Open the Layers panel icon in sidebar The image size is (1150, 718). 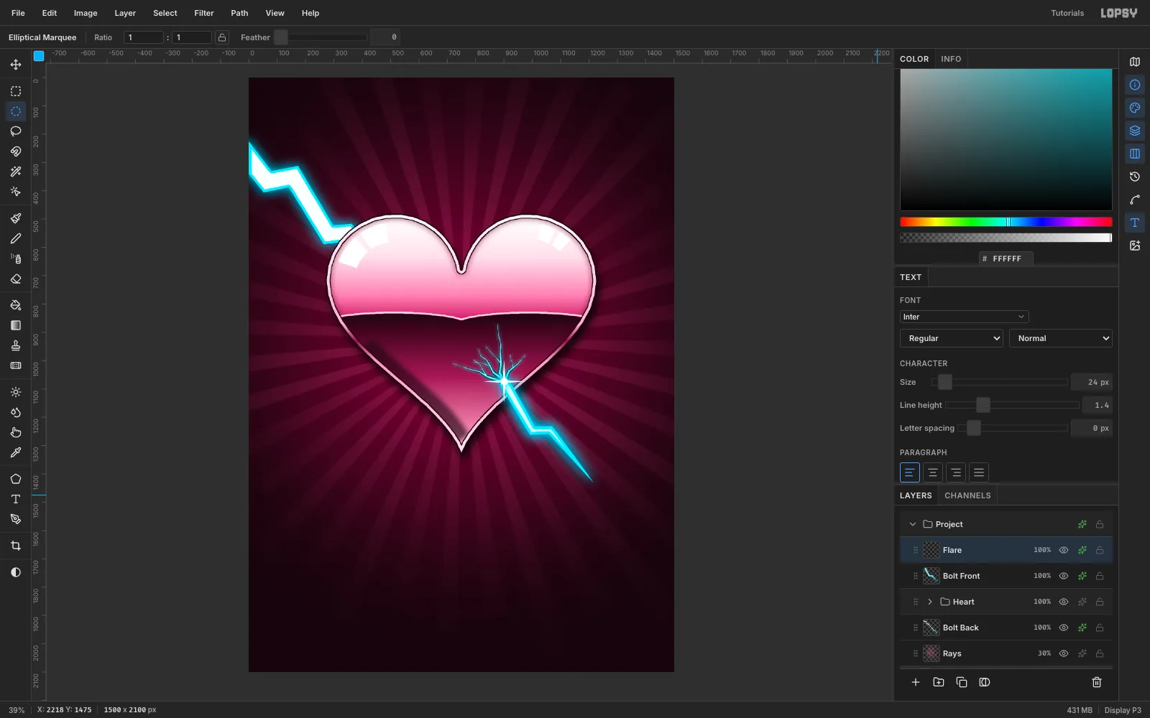[1135, 131]
